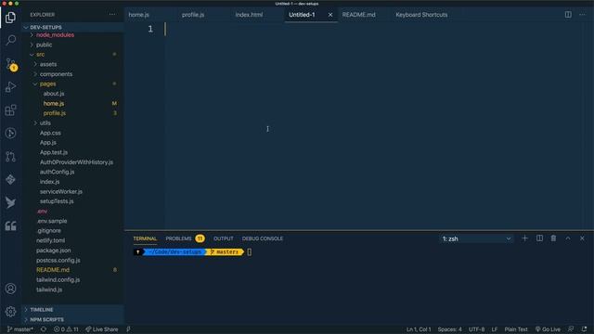This screenshot has width=594, height=334.
Task: Open the terminal shell selector 1: zsh
Action: pos(476,238)
